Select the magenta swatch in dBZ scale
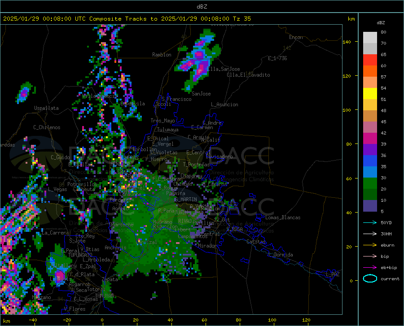This screenshot has width=404, height=326. (x=370, y=139)
